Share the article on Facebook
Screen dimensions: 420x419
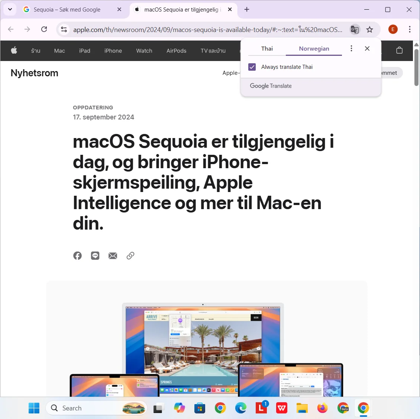click(x=77, y=256)
